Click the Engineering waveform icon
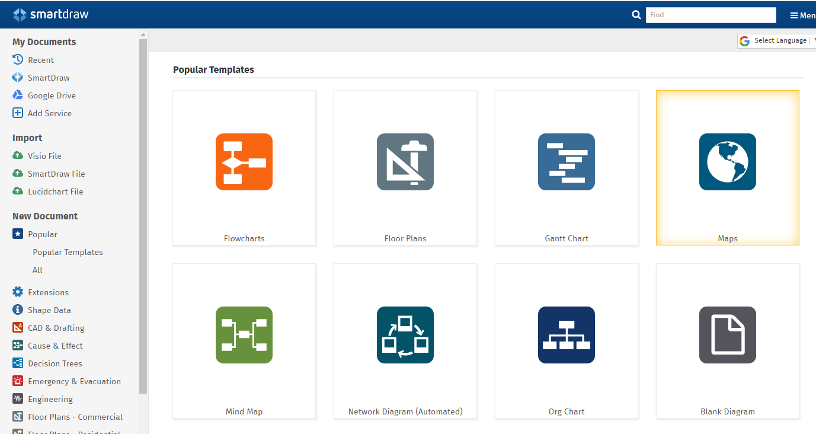 click(18, 398)
